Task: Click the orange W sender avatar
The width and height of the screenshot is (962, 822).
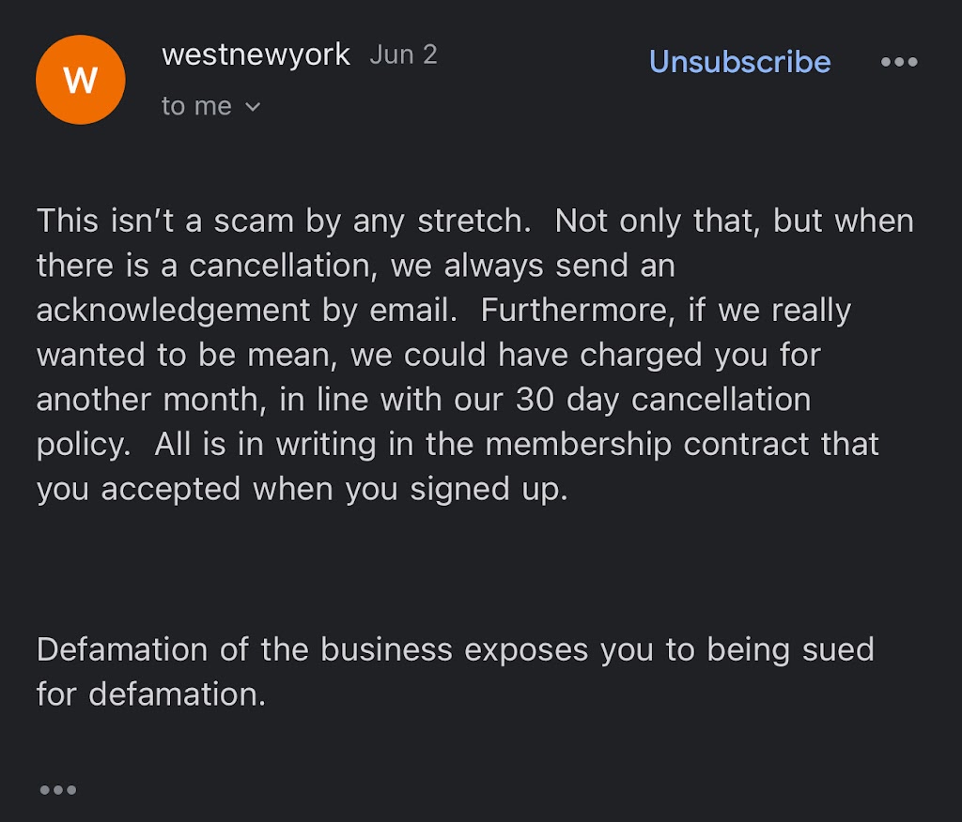Action: pos(80,80)
